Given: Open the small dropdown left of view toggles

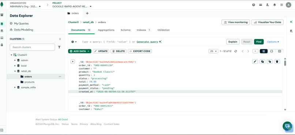Looking at the screenshot, I should pos(255,51).
